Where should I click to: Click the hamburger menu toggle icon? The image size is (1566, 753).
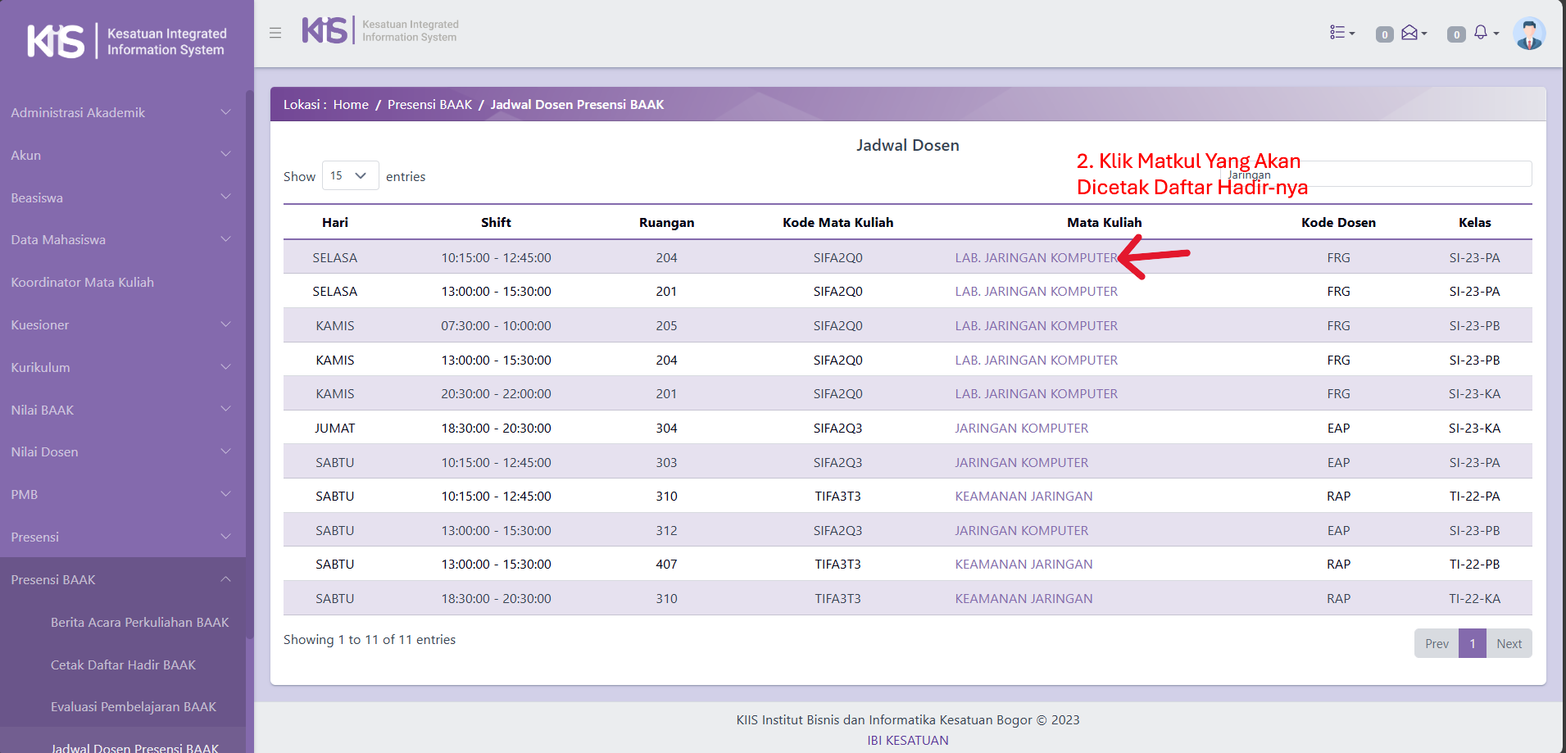click(x=275, y=33)
